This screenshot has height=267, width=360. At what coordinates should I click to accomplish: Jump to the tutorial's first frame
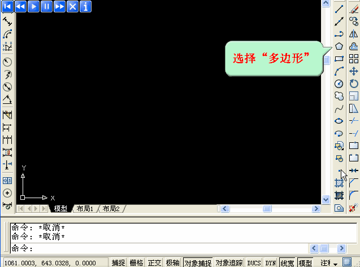[7, 6]
